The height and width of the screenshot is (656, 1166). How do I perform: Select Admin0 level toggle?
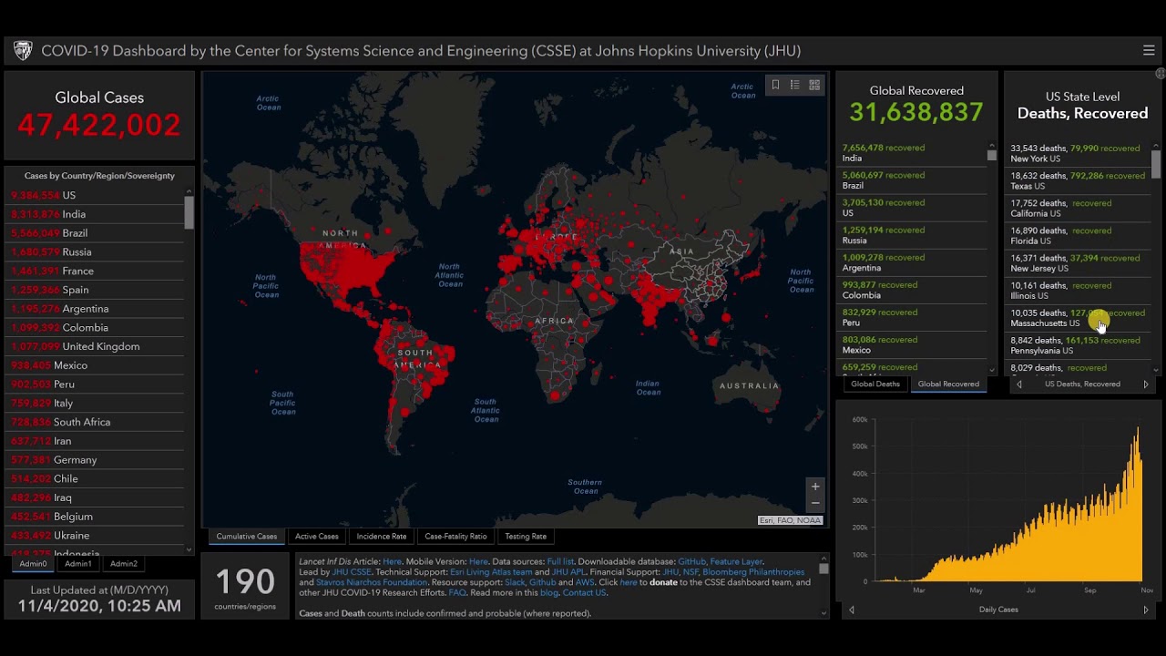click(34, 564)
